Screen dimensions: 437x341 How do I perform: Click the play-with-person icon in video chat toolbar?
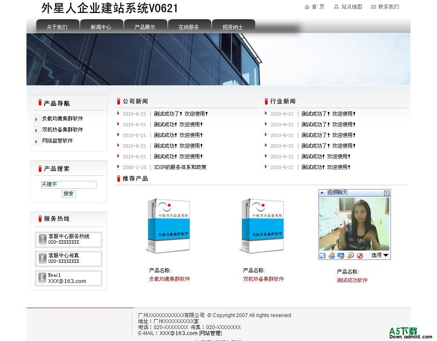click(332, 255)
